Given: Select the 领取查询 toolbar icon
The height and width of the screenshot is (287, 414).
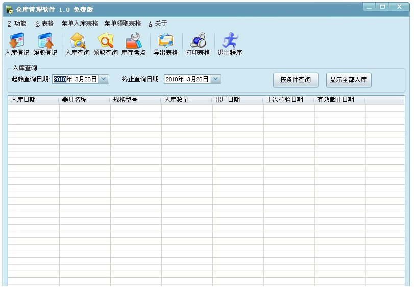Looking at the screenshot, I should [105, 44].
